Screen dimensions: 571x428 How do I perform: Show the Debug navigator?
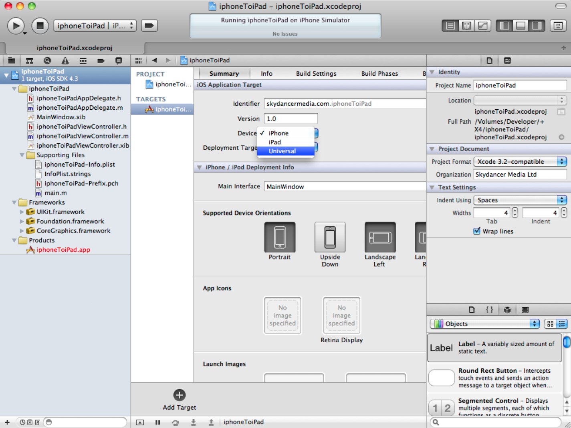point(83,61)
